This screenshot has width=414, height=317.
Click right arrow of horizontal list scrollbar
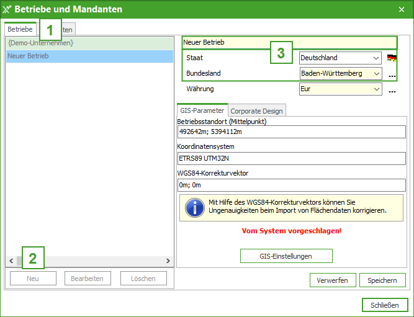tap(168, 261)
